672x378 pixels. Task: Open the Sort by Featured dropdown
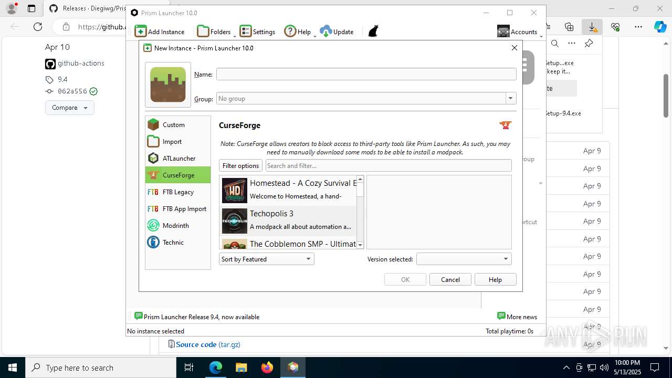266,259
